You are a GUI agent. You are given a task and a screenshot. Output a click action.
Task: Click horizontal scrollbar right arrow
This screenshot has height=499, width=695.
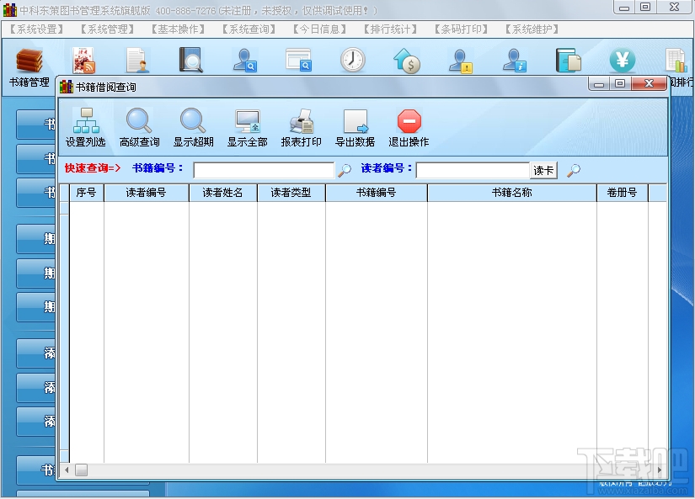[660, 470]
